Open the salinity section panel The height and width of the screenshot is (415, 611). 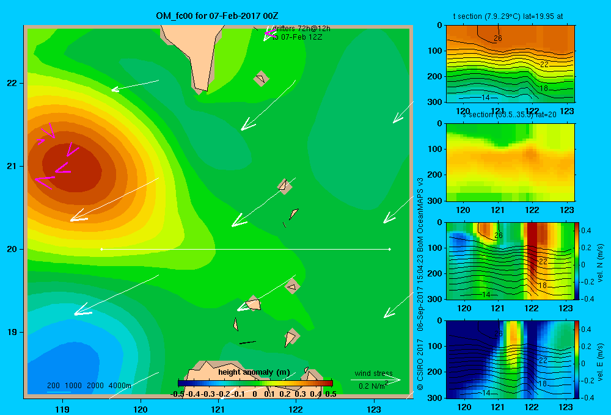pos(510,162)
